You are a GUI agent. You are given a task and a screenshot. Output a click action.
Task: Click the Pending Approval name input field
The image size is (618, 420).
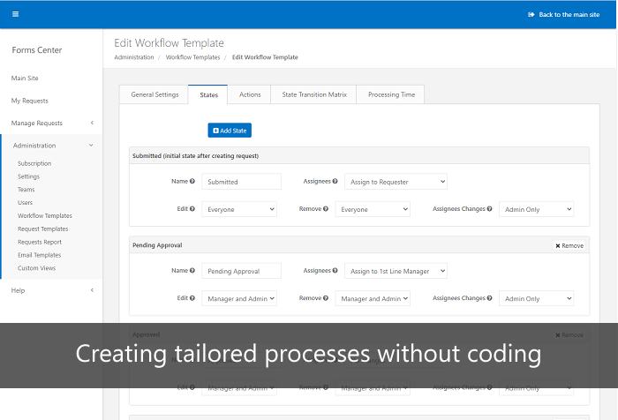tap(242, 271)
